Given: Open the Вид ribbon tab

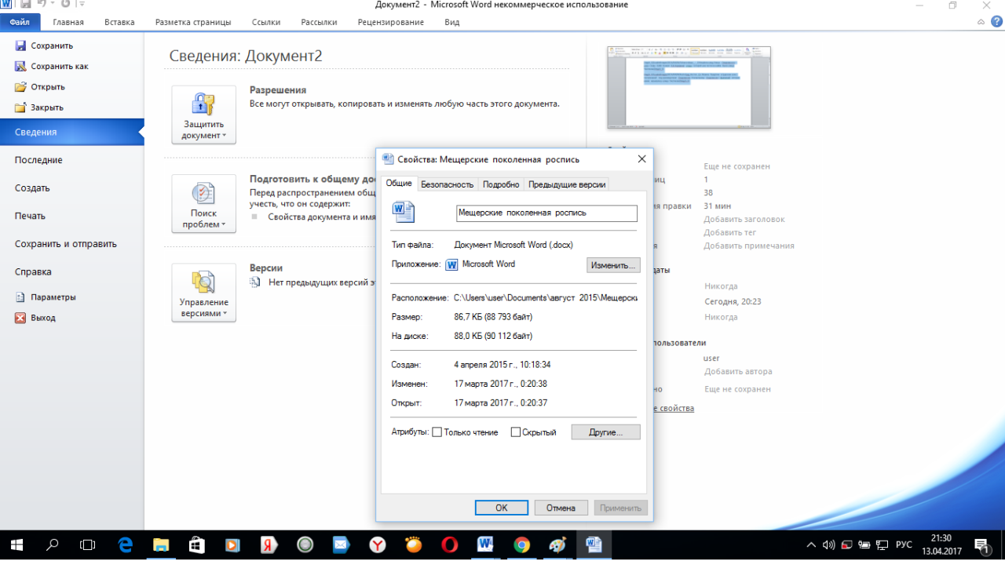Looking at the screenshot, I should pos(451,22).
